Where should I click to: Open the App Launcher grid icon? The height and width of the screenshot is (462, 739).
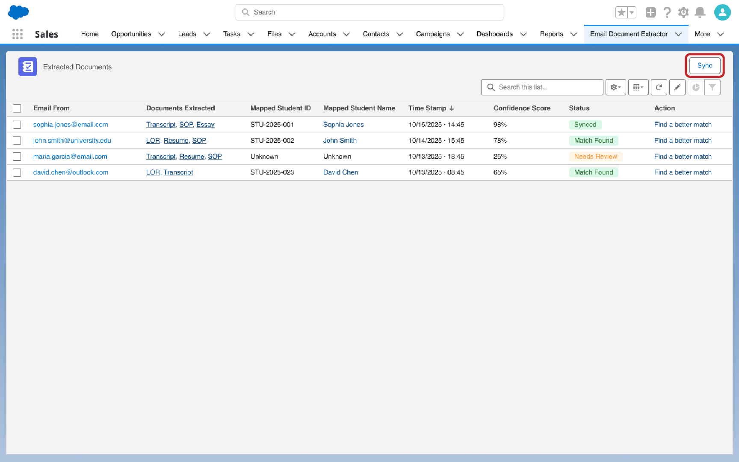click(18, 34)
